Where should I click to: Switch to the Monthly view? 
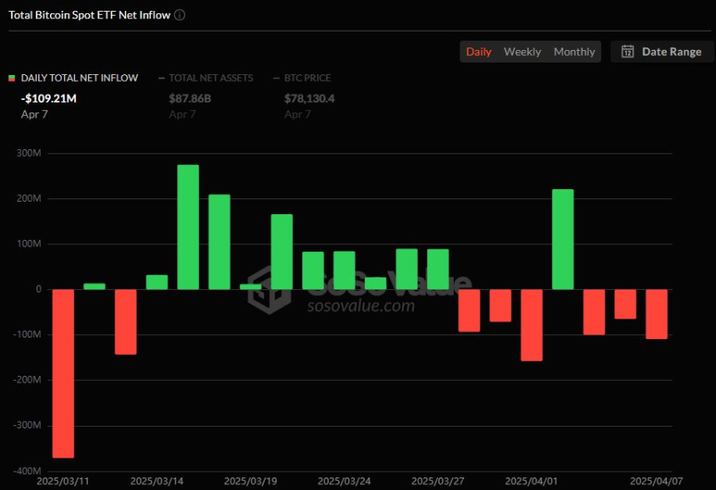(574, 52)
